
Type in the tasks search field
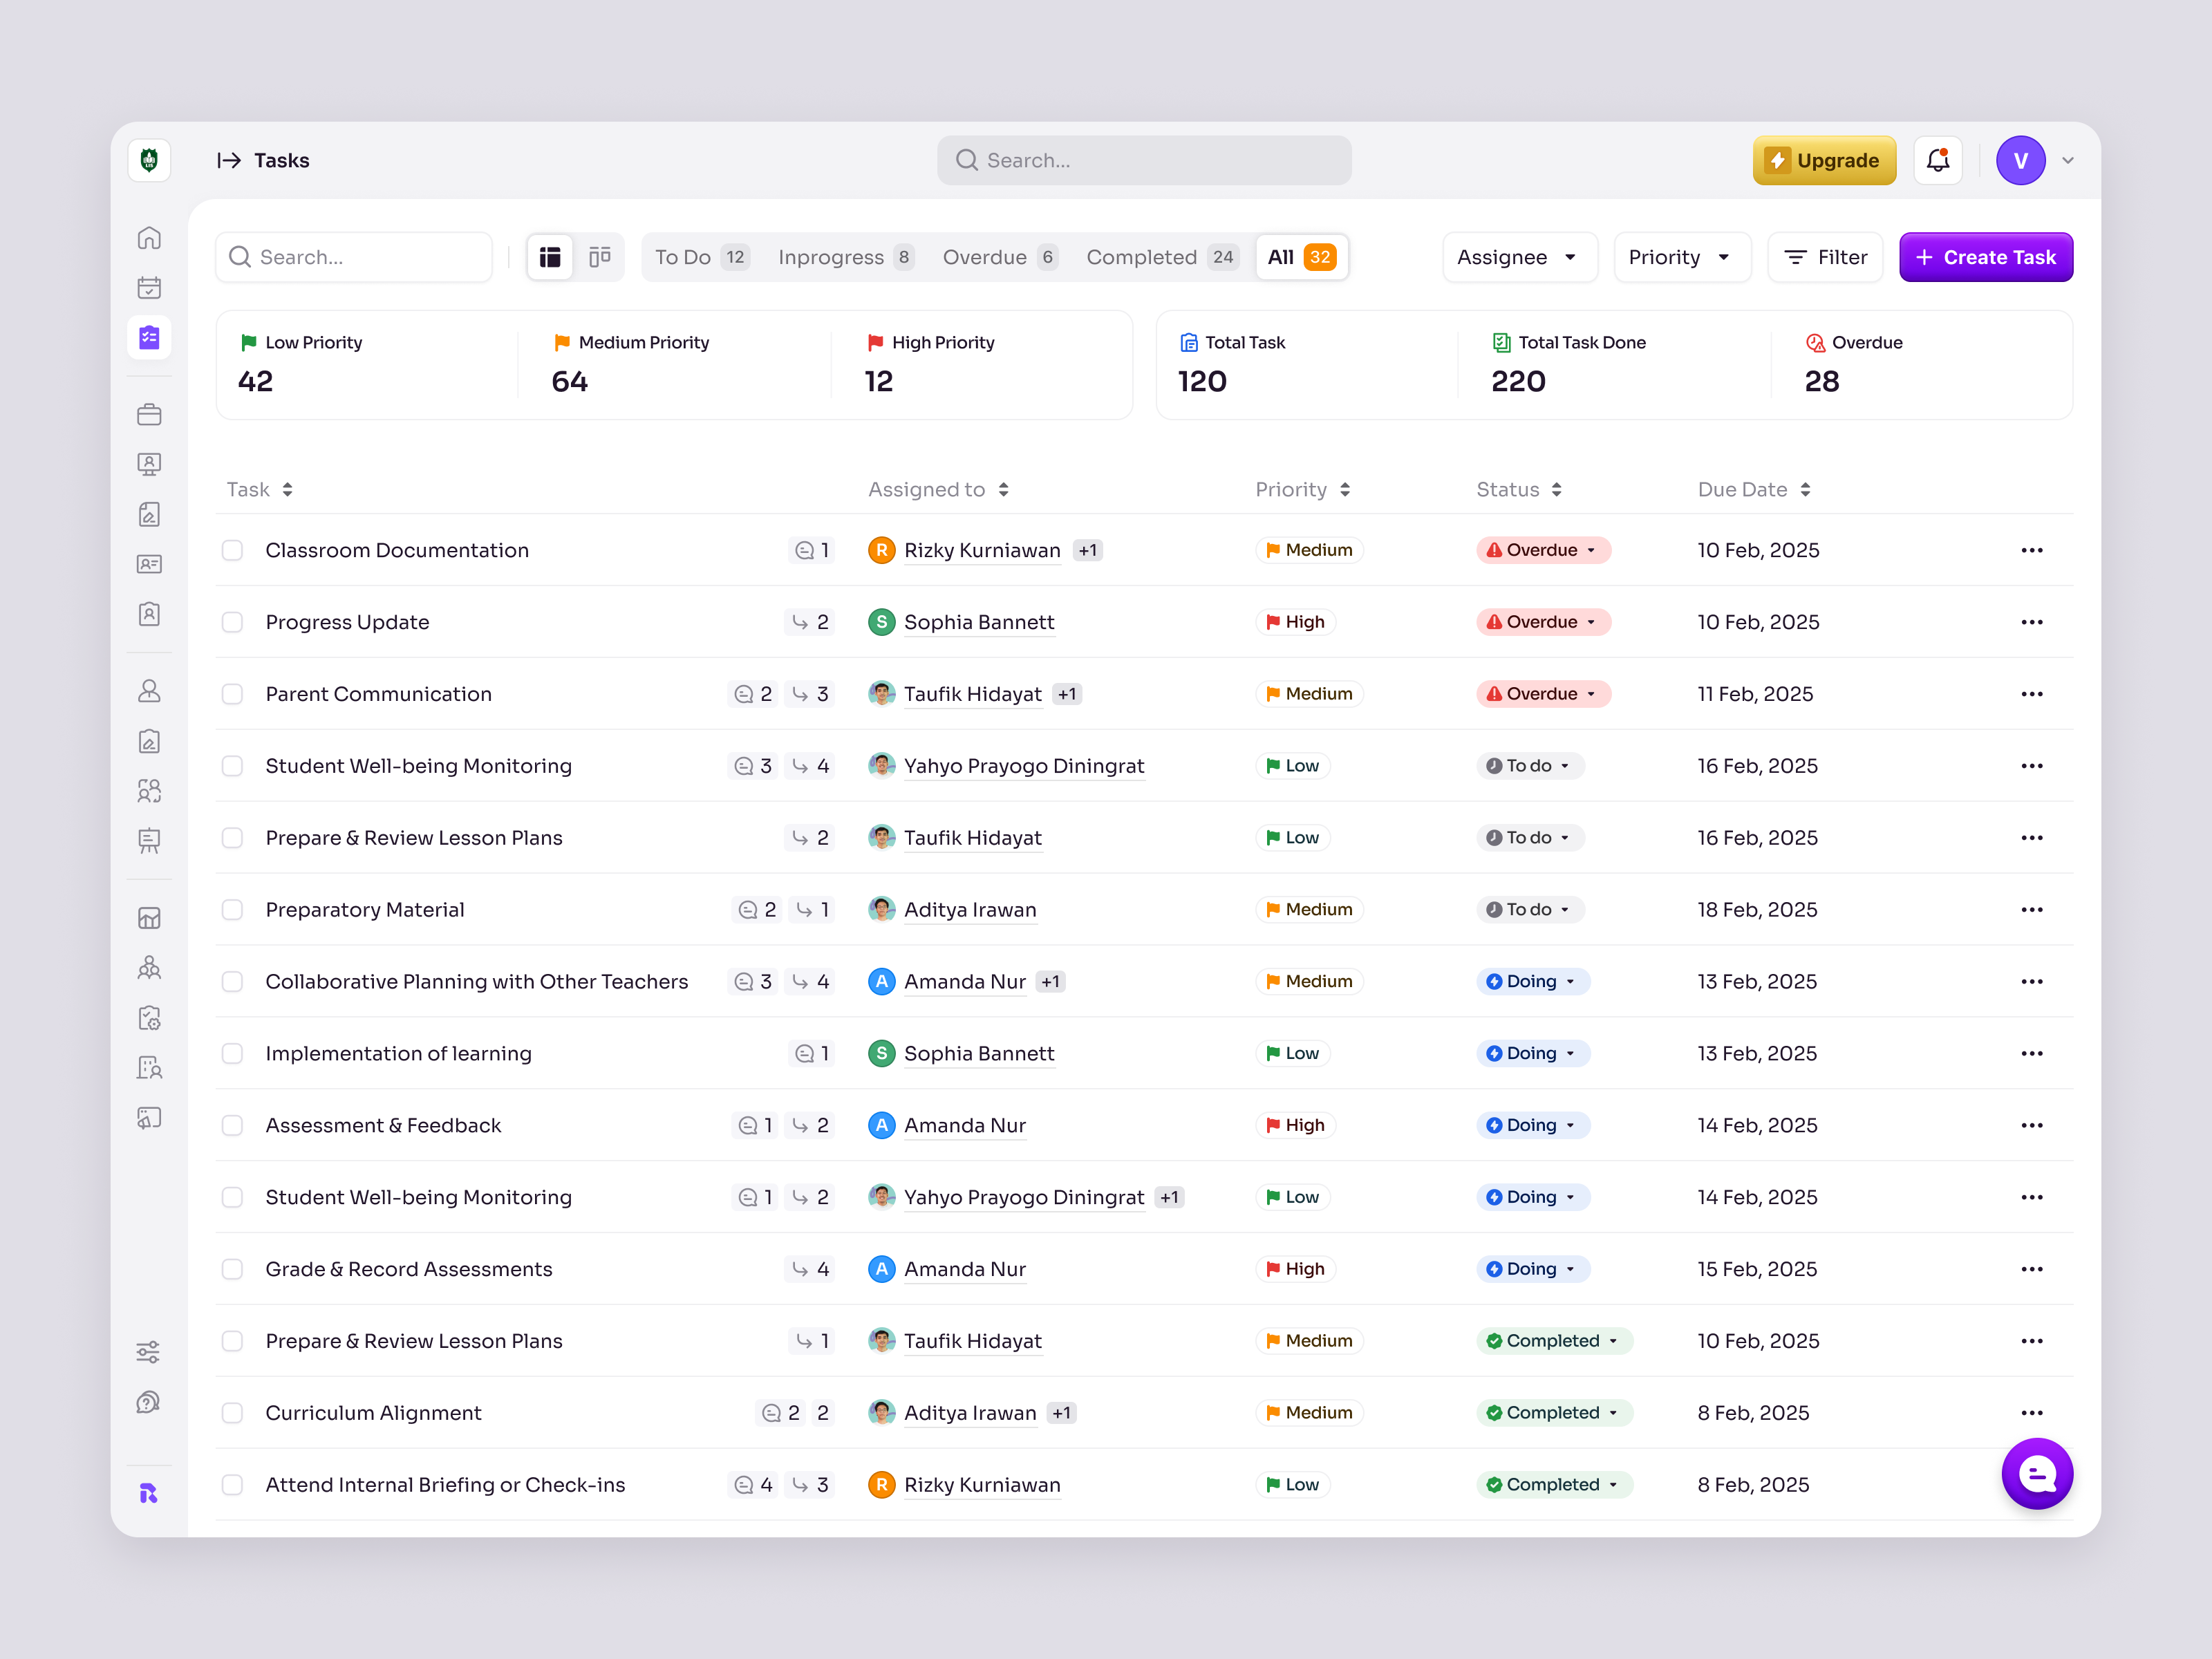354,256
